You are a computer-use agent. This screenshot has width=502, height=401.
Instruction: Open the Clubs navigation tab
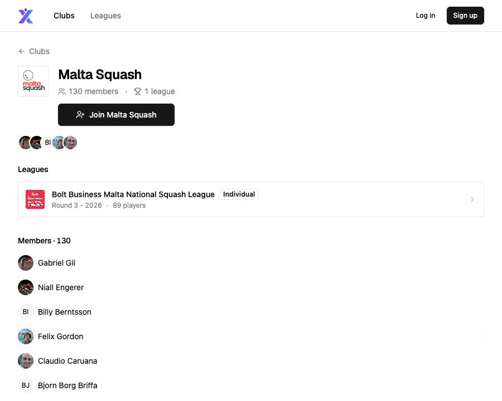64,16
